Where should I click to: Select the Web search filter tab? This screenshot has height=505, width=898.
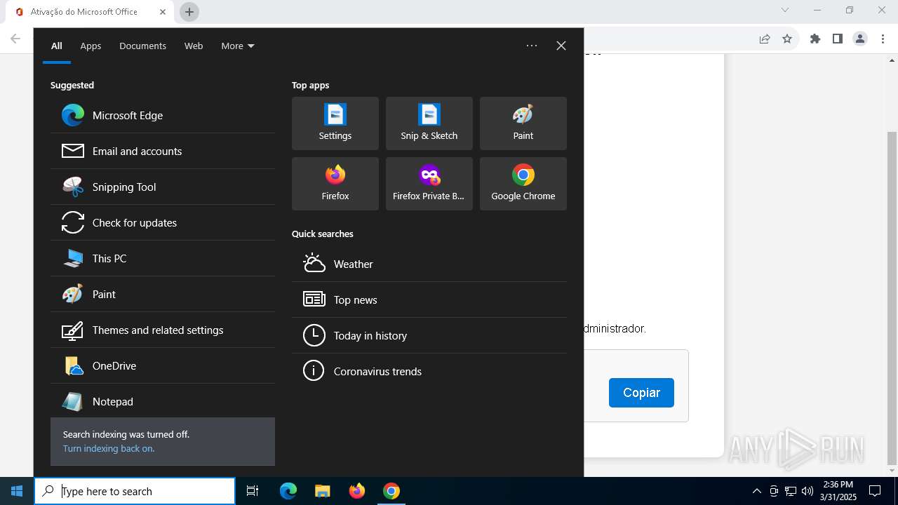[x=194, y=46]
